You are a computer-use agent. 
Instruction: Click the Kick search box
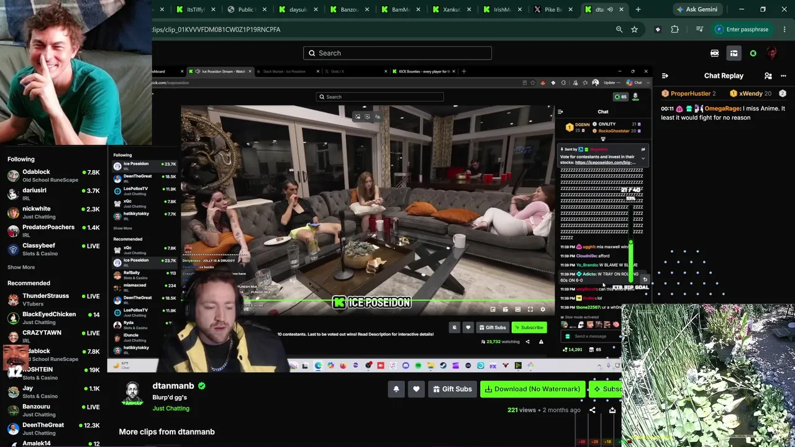pyautogui.click(x=397, y=53)
